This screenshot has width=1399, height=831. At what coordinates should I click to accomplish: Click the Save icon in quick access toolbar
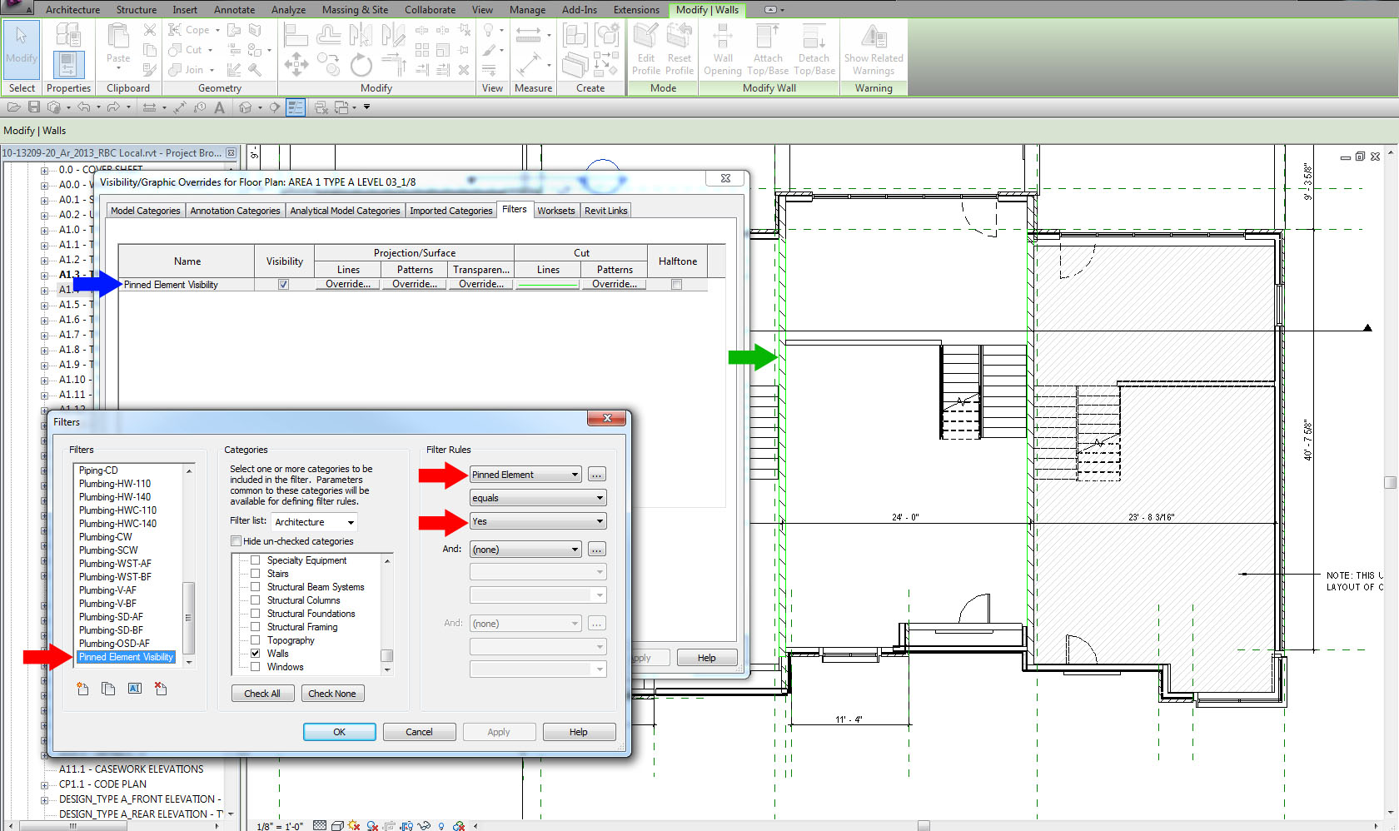34,107
